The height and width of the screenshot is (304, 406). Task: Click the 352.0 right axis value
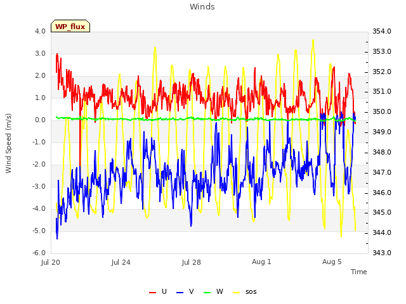[x=382, y=72]
